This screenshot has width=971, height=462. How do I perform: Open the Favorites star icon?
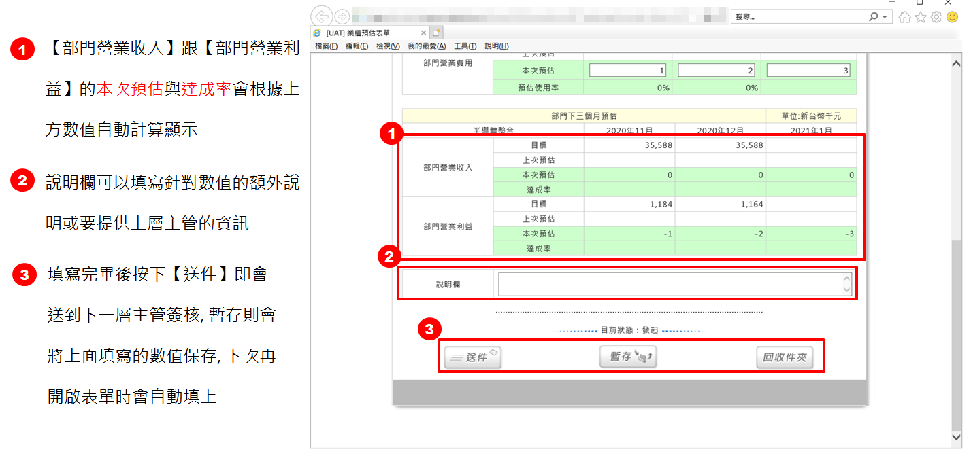(921, 17)
